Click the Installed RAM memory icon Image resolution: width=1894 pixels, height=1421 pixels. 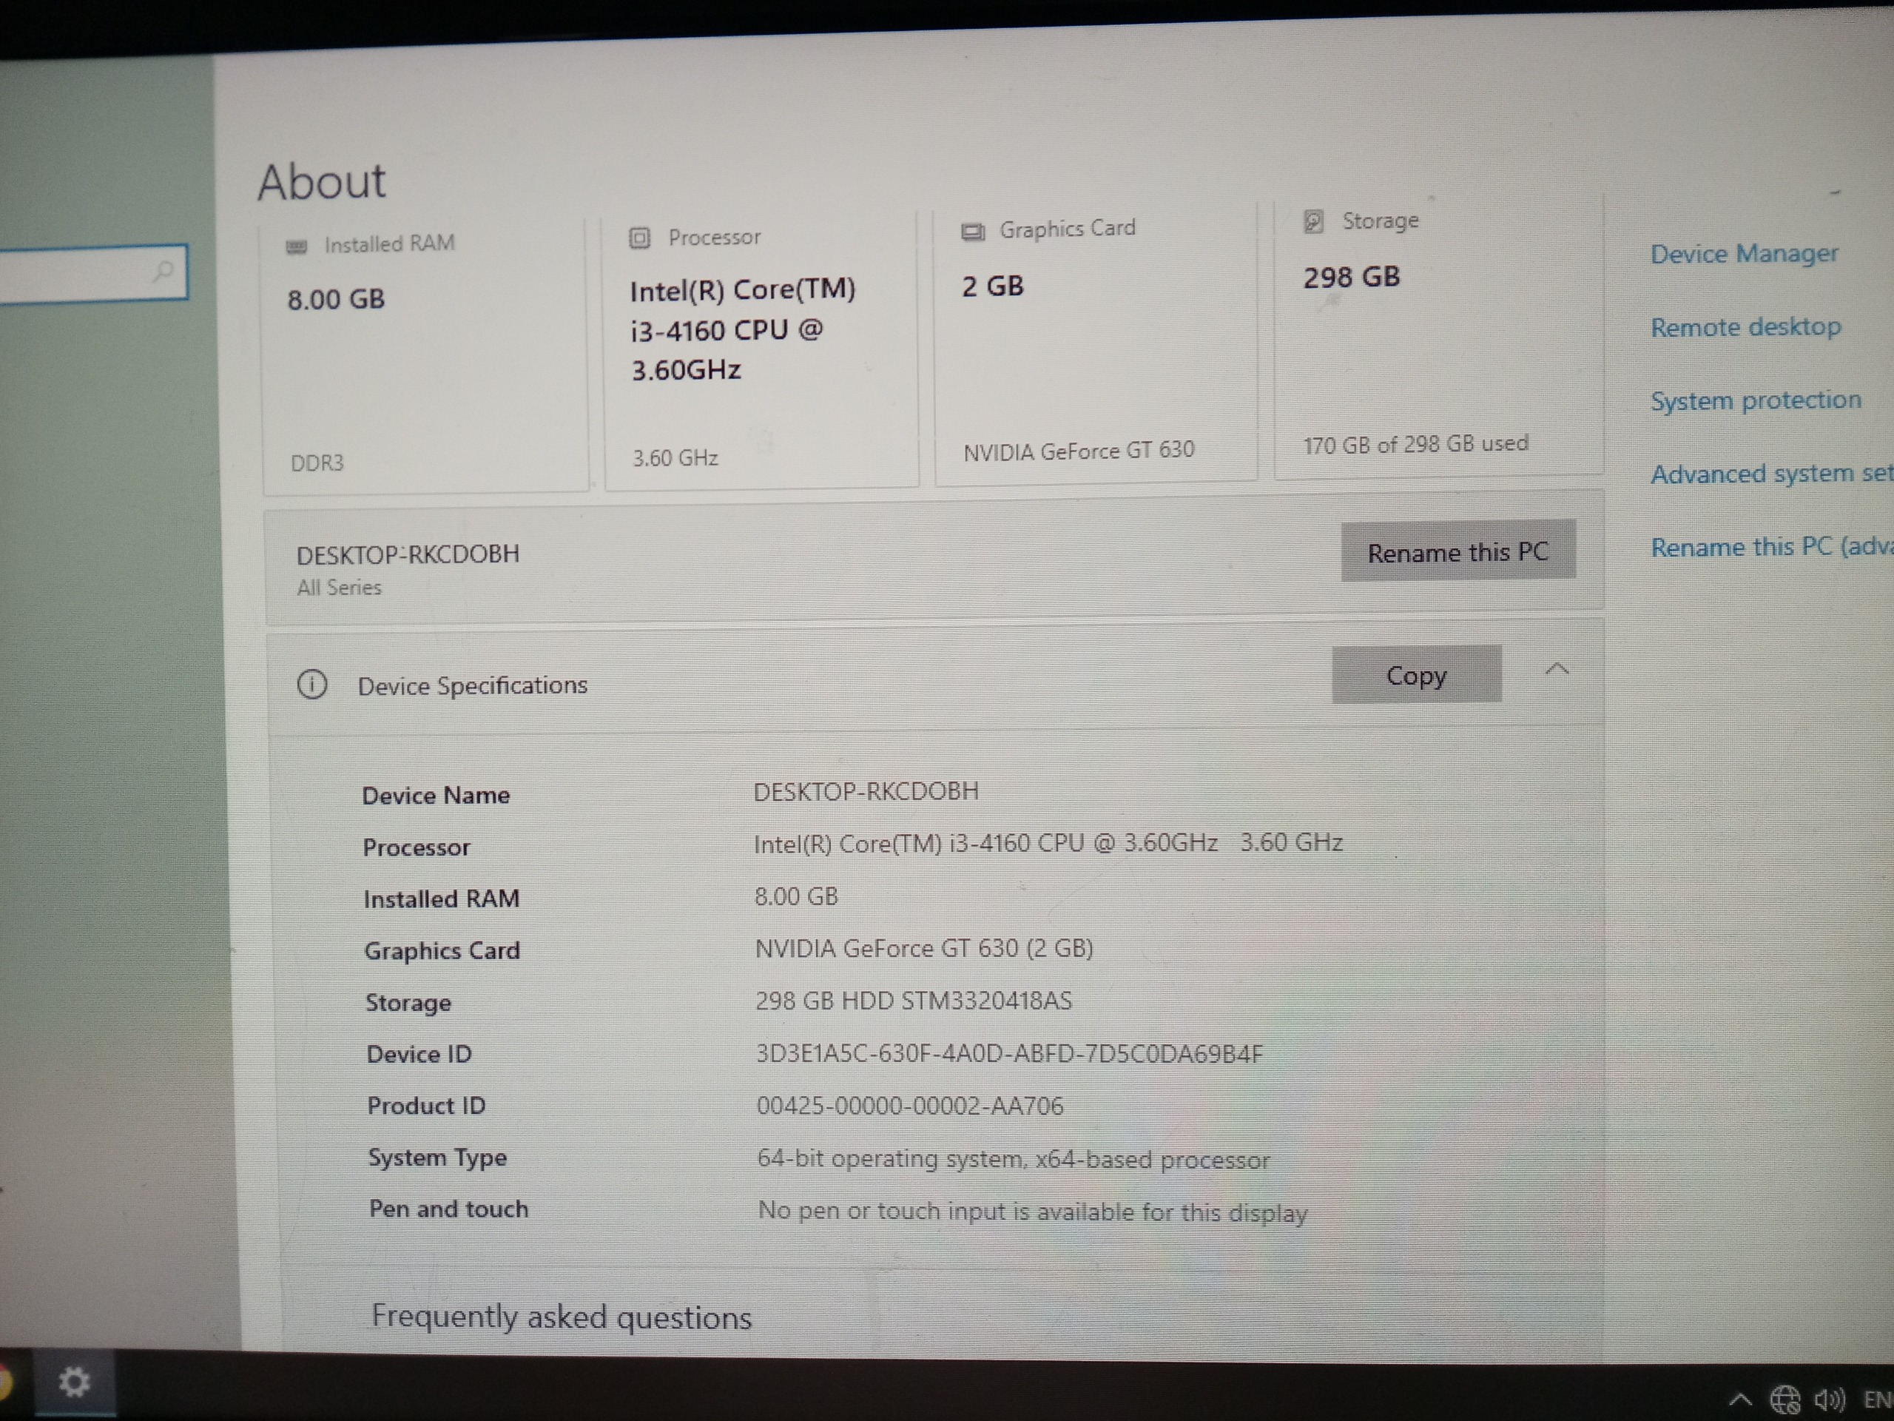296,246
